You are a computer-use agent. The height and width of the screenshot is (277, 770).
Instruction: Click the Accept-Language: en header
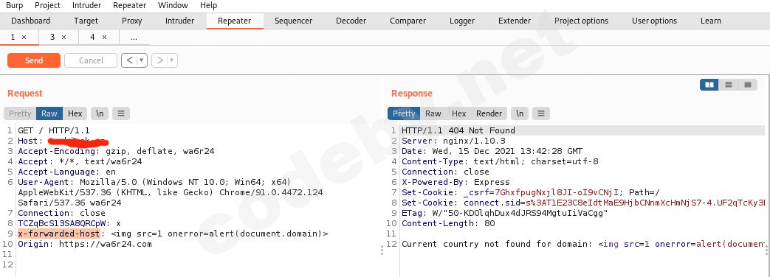tap(66, 172)
